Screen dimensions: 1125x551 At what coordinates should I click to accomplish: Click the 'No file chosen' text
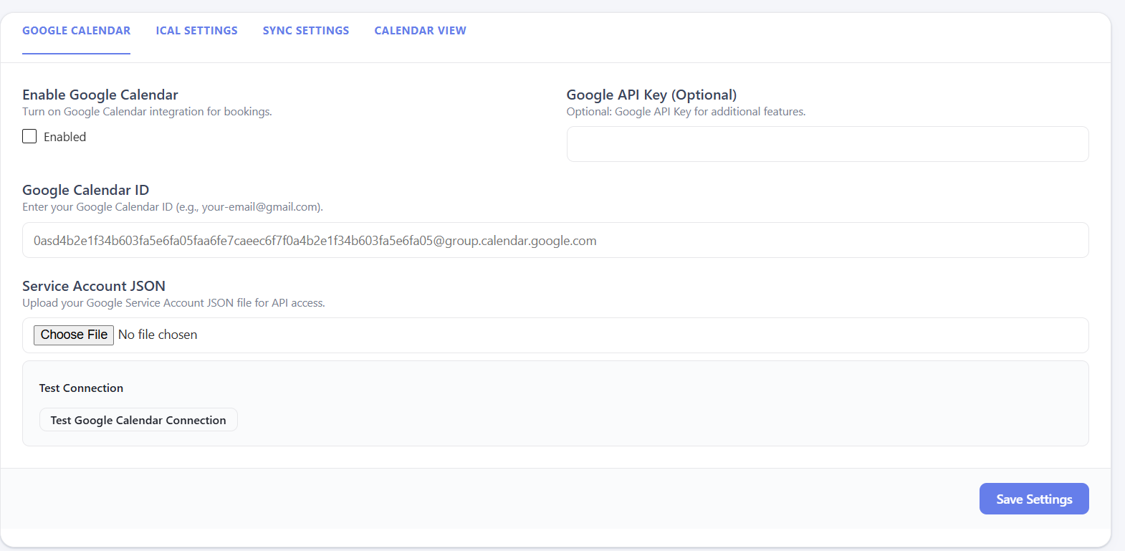click(158, 335)
